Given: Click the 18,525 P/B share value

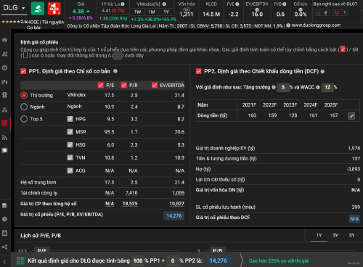Looking at the screenshot, I should pos(130,204).
